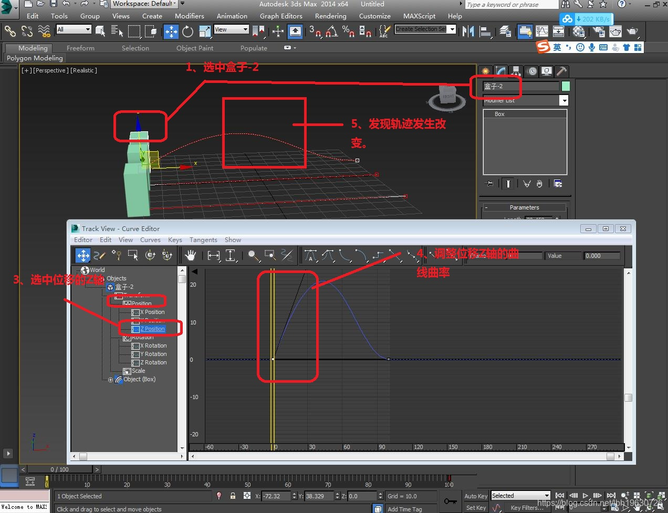Open Select by Name list icon
668x513 pixels.
(x=117, y=32)
